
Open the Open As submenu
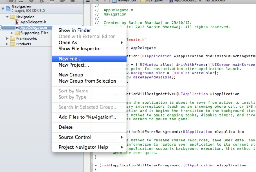89,43
